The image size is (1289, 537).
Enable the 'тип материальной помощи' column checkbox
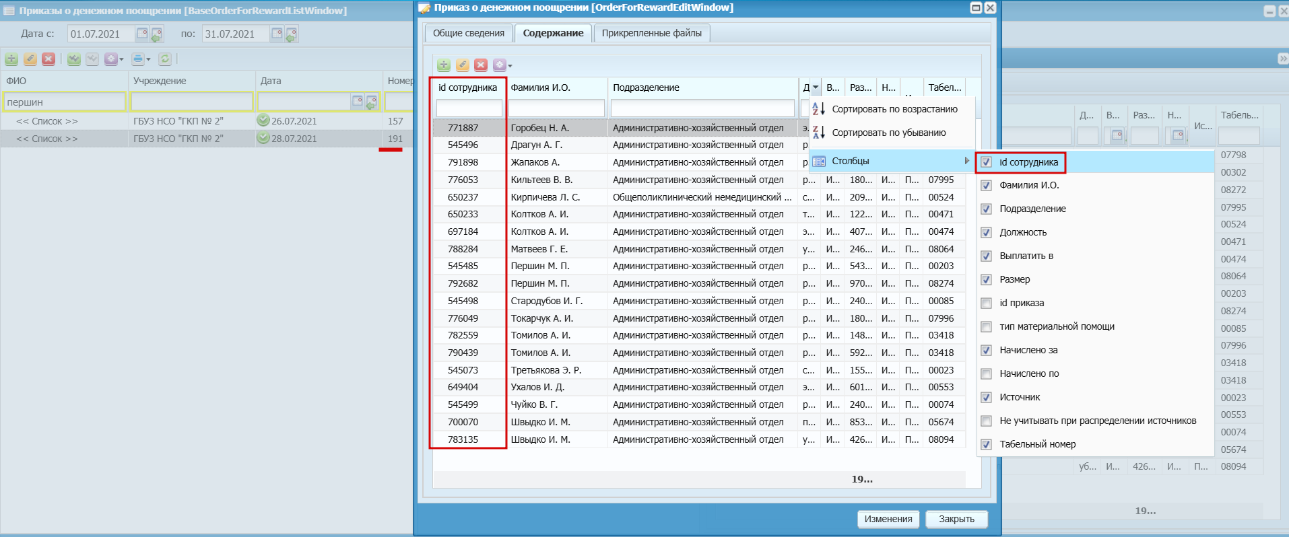coord(987,327)
